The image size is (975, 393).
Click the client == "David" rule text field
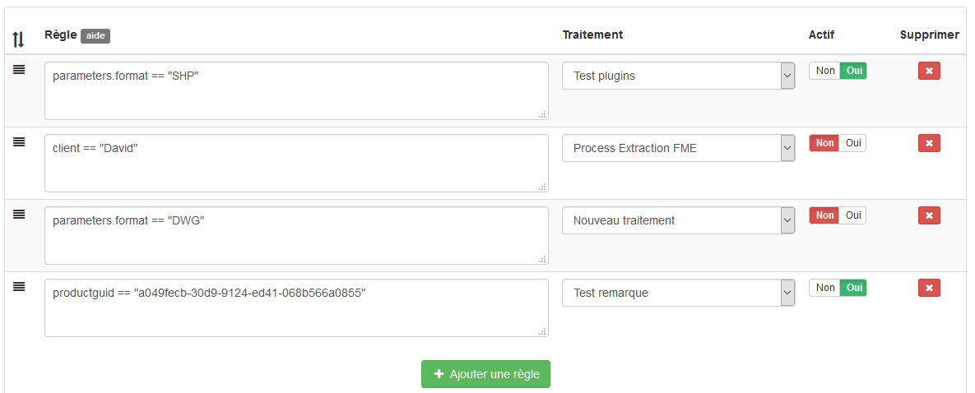296,163
